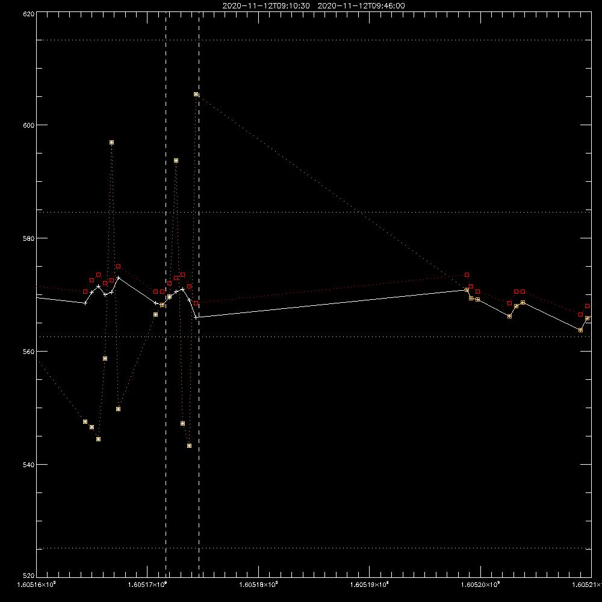Pick the lowest orange data point near 543
This screenshot has height=602, width=602.
tap(189, 445)
